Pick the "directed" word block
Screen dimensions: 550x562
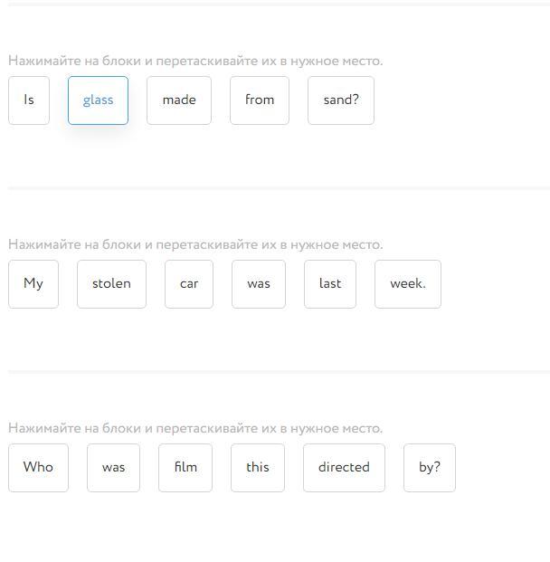(344, 468)
